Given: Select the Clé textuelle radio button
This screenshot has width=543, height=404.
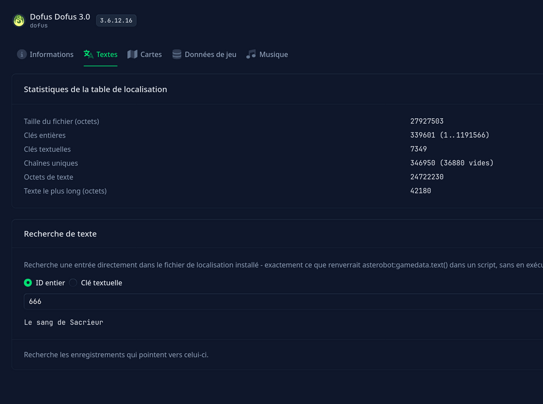Looking at the screenshot, I should [73, 283].
